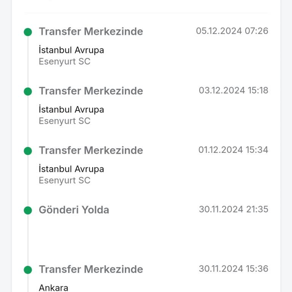Click the green dot for 03.12.2024 15:18 entry
This screenshot has height=292, width=292.
tap(28, 91)
